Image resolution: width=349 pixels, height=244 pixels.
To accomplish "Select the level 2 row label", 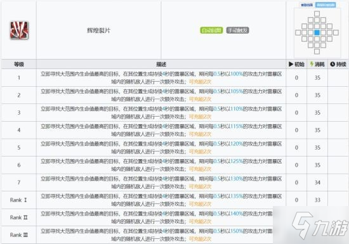I will pos(19,95).
